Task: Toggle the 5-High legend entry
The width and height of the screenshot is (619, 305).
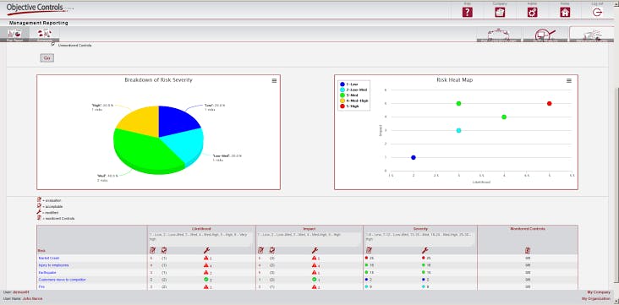Action: click(350, 106)
